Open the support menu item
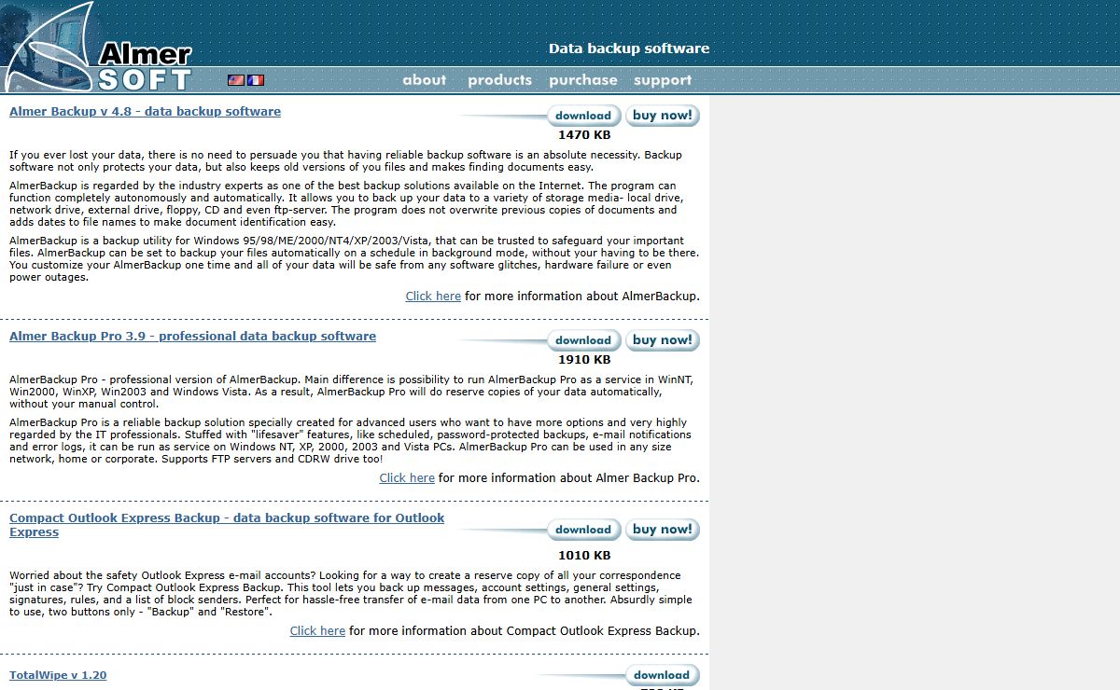This screenshot has width=1120, height=690. tap(663, 80)
